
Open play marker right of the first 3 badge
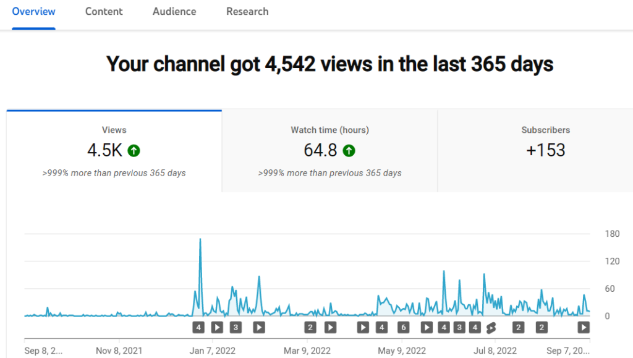pos(259,327)
